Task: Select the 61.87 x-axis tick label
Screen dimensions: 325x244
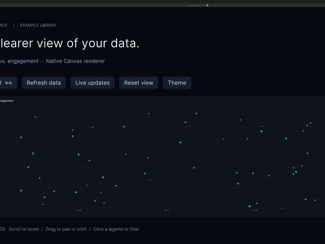Action: (x=256, y=210)
